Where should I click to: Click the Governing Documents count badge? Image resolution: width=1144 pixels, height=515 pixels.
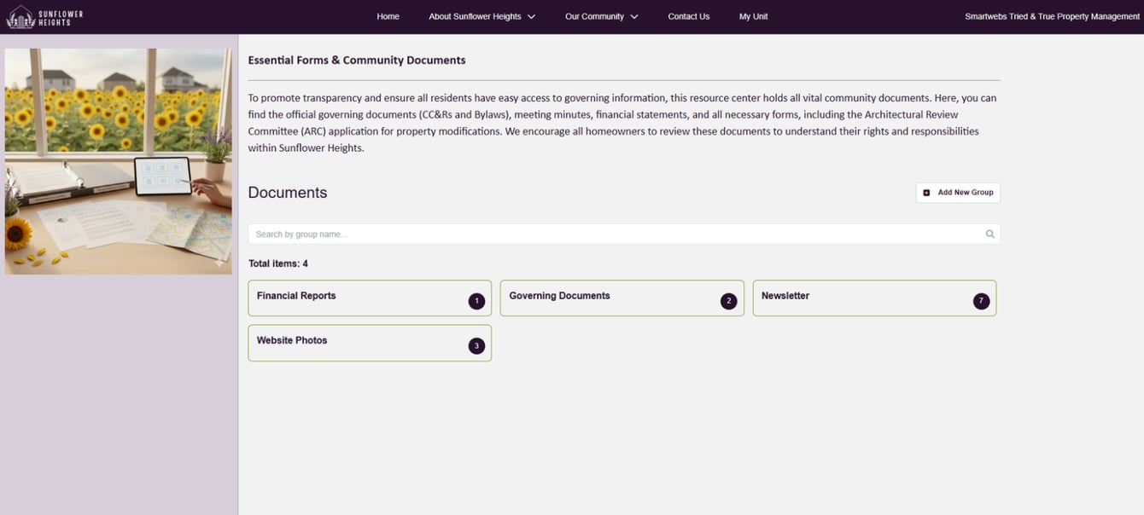click(x=728, y=301)
